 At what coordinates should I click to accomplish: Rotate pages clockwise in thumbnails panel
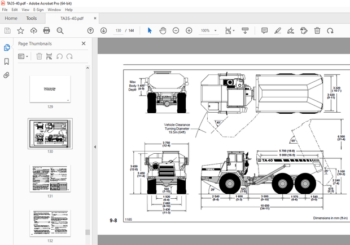click(69, 56)
